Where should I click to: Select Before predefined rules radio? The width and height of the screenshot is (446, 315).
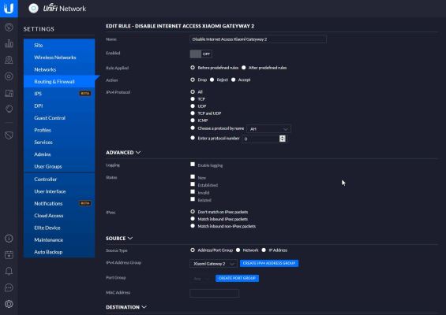point(193,68)
